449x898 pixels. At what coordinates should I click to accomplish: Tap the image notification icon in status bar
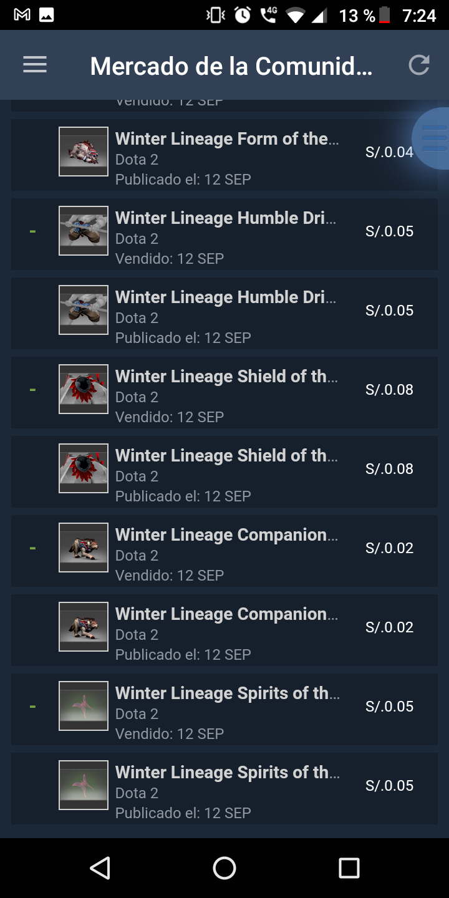47,15
